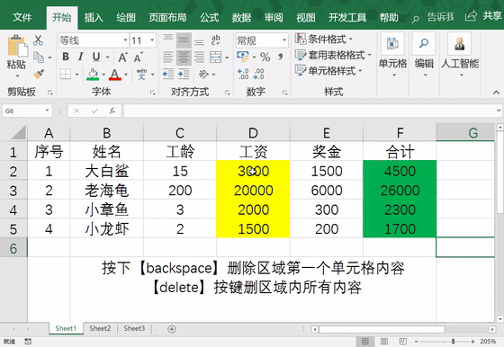Click the wrap text icon
504x347 pixels.
[x=216, y=40]
